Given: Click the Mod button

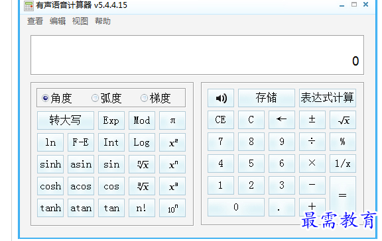Looking at the screenshot, I should 142,120.
